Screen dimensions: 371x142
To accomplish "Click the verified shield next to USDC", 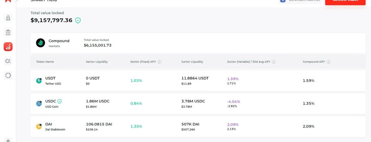I will coord(60,101).
